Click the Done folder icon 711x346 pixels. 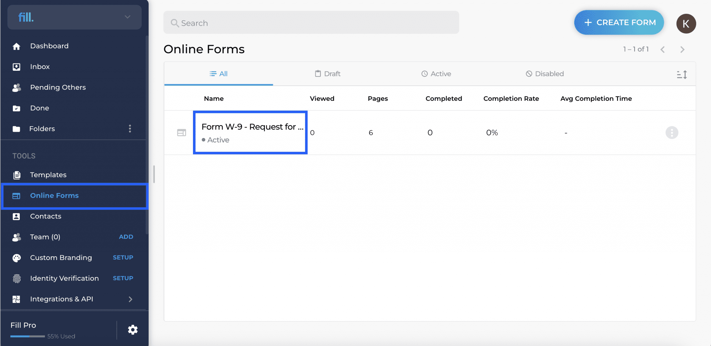tap(16, 109)
